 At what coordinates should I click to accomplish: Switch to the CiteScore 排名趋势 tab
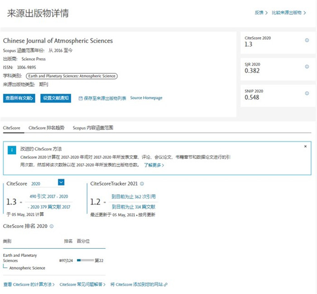pyautogui.click(x=47, y=128)
